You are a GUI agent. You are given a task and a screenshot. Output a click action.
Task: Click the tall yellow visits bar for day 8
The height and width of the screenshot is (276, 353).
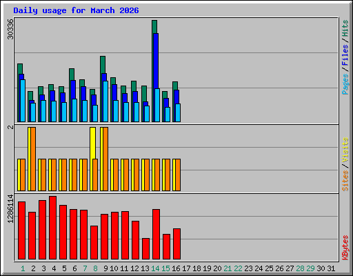93,143
